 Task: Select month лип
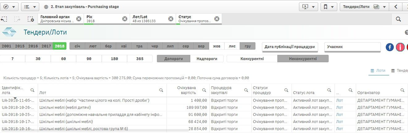170,46
